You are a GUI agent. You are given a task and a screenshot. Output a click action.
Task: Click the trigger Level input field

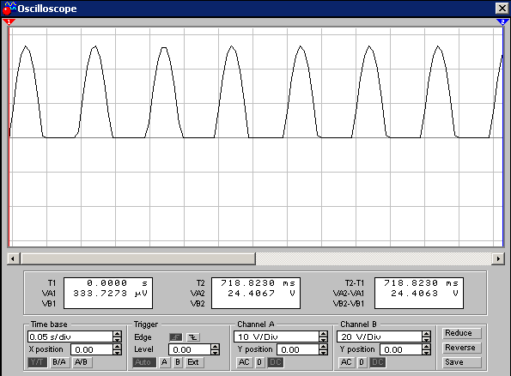pos(189,349)
